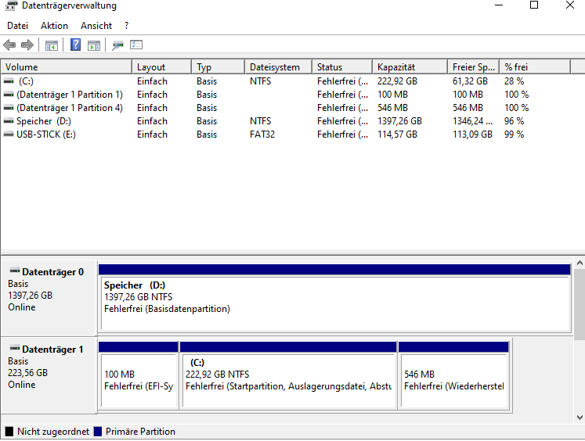This screenshot has height=441, width=585.
Task: Click the Datenträger 0 disk label panel
Action: (49, 298)
